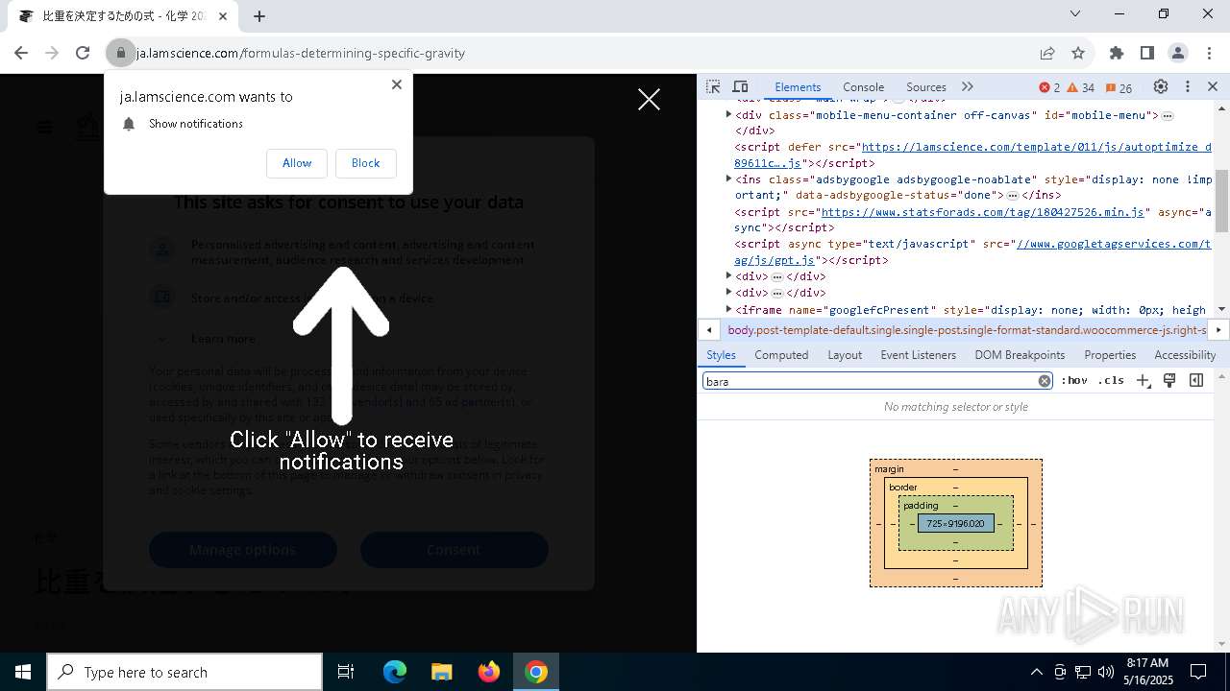Go back to the previous page
Viewport: 1230px width, 691px height.
(x=21, y=53)
